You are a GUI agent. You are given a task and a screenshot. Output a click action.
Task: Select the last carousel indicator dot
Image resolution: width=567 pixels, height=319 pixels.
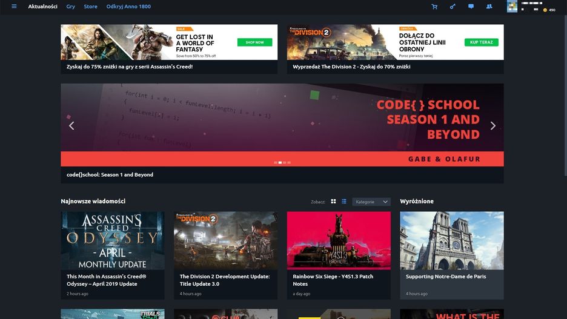[x=289, y=163]
